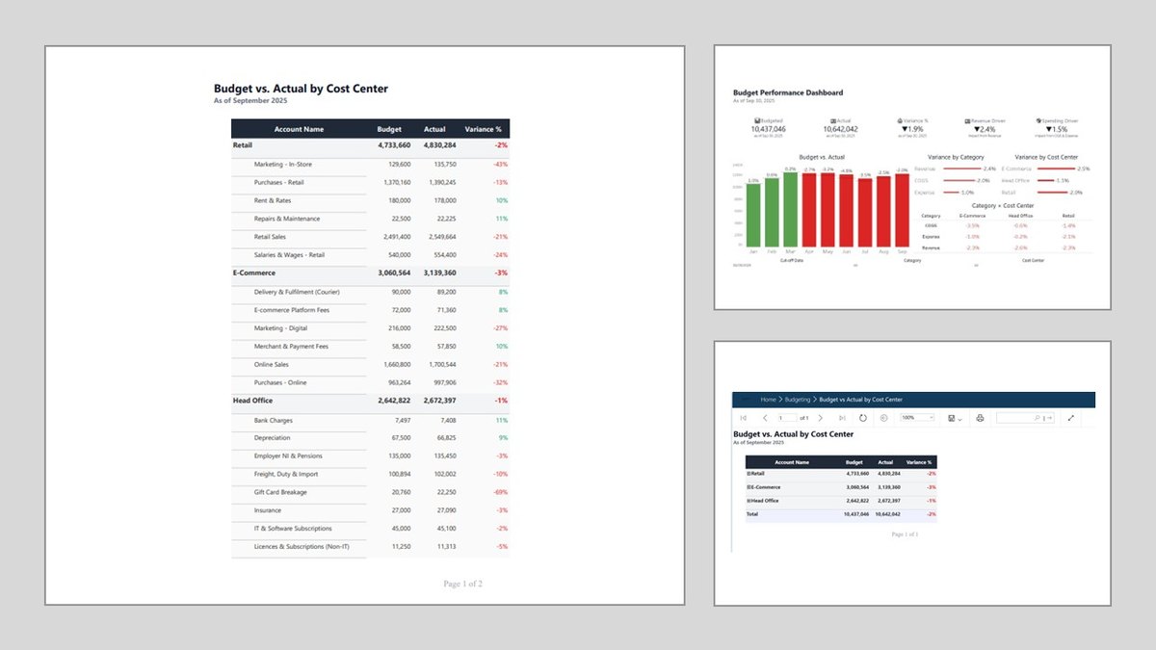This screenshot has height=650, width=1156.
Task: Click the Salaries & Wages - Retail row
Action: (x=371, y=255)
